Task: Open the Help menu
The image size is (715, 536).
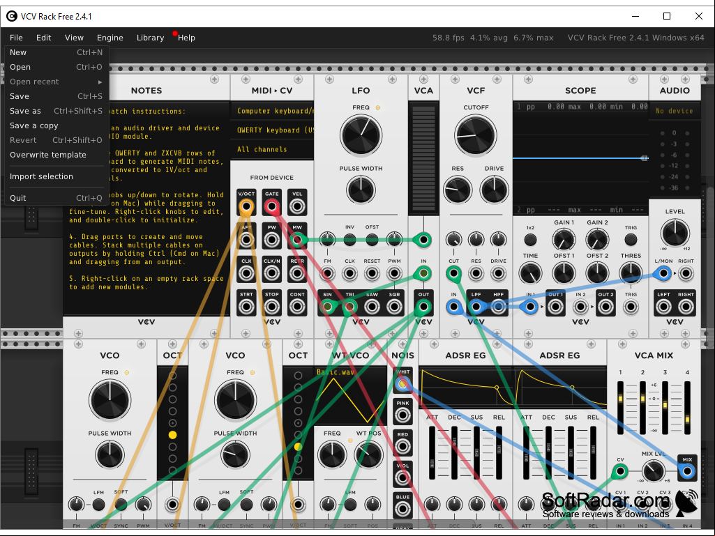Action: click(x=186, y=38)
